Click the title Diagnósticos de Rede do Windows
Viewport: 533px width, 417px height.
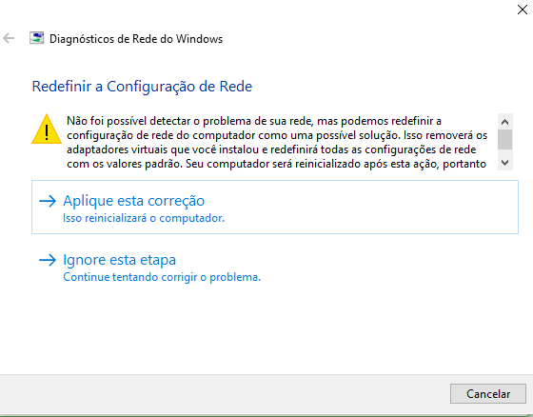(x=136, y=39)
